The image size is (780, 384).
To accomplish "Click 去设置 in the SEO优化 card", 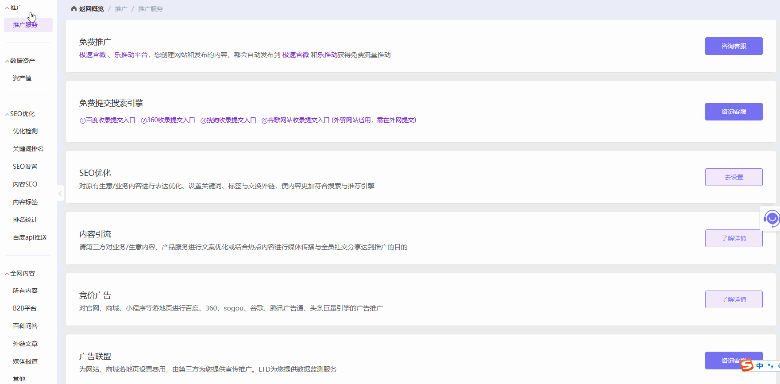I will point(734,177).
